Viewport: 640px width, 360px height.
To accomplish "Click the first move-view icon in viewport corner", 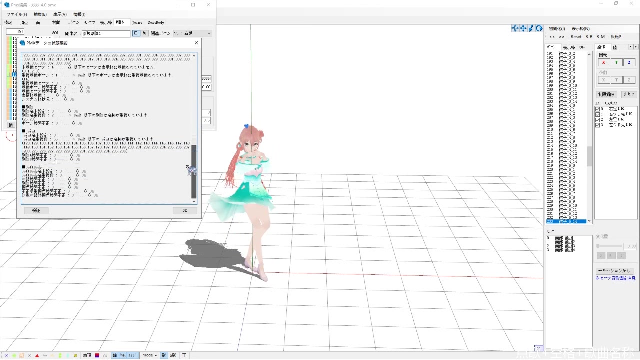I will pyautogui.click(x=515, y=28).
